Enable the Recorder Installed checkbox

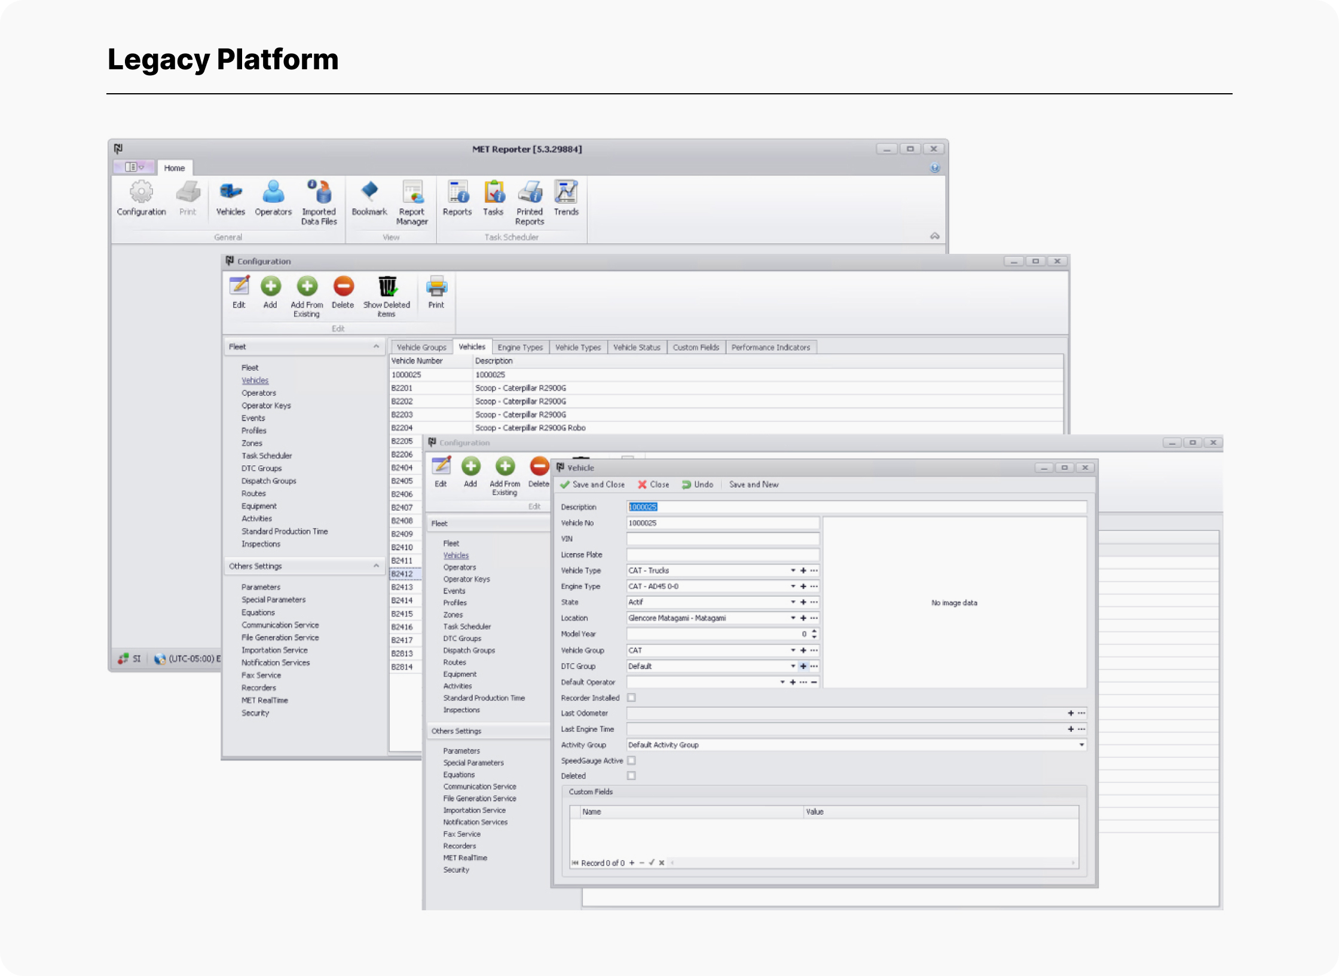(631, 698)
